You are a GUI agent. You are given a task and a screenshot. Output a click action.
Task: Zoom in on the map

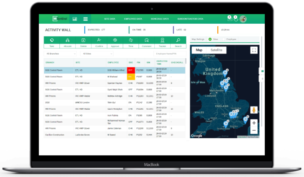[254, 123]
